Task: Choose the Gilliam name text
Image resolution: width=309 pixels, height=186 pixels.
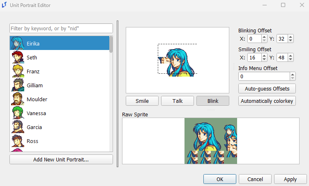Action: pyautogui.click(x=35, y=86)
